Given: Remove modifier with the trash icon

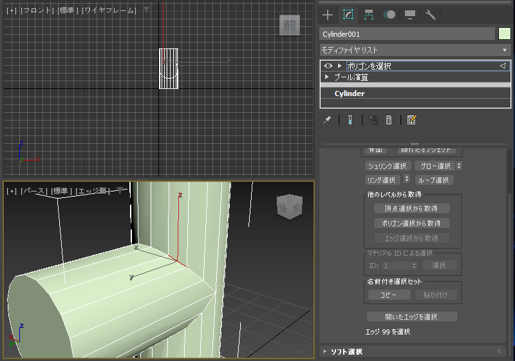Looking at the screenshot, I should (x=389, y=120).
